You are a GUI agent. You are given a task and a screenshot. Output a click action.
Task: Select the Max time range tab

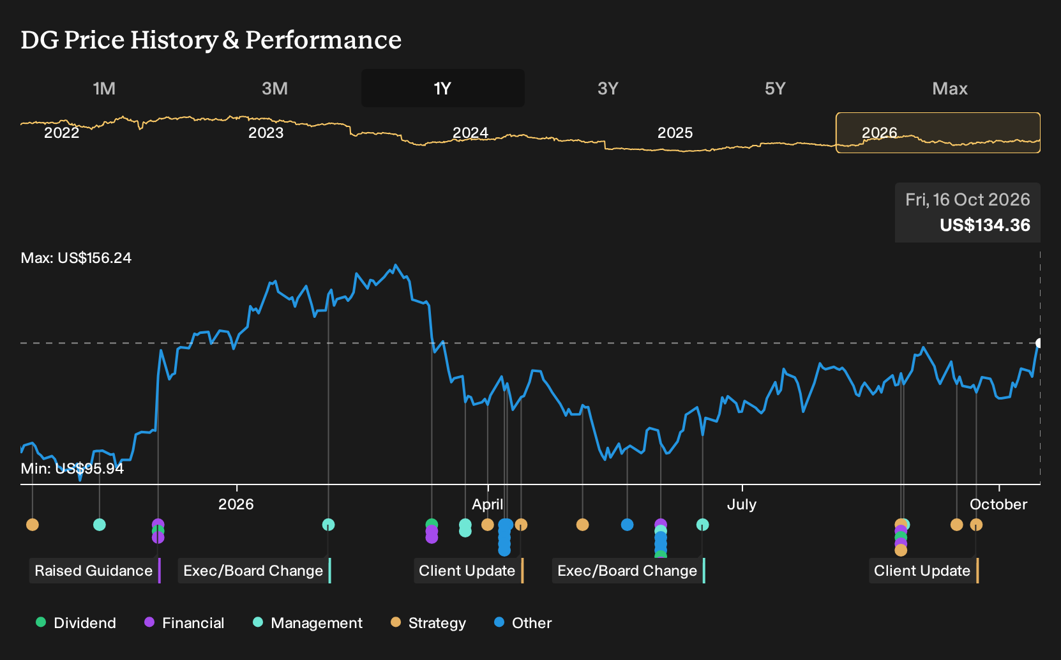[950, 88]
